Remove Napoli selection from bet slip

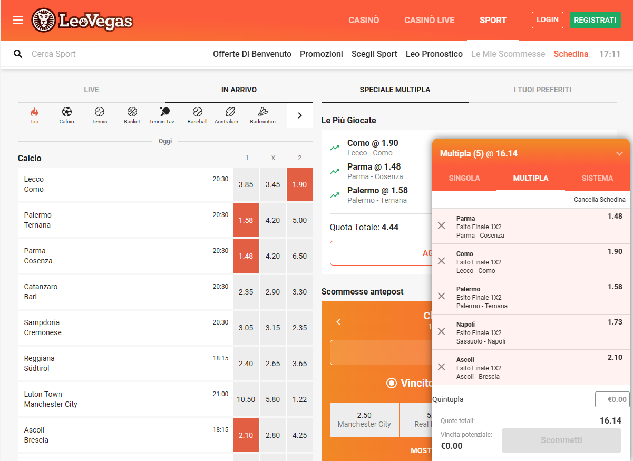tap(442, 331)
